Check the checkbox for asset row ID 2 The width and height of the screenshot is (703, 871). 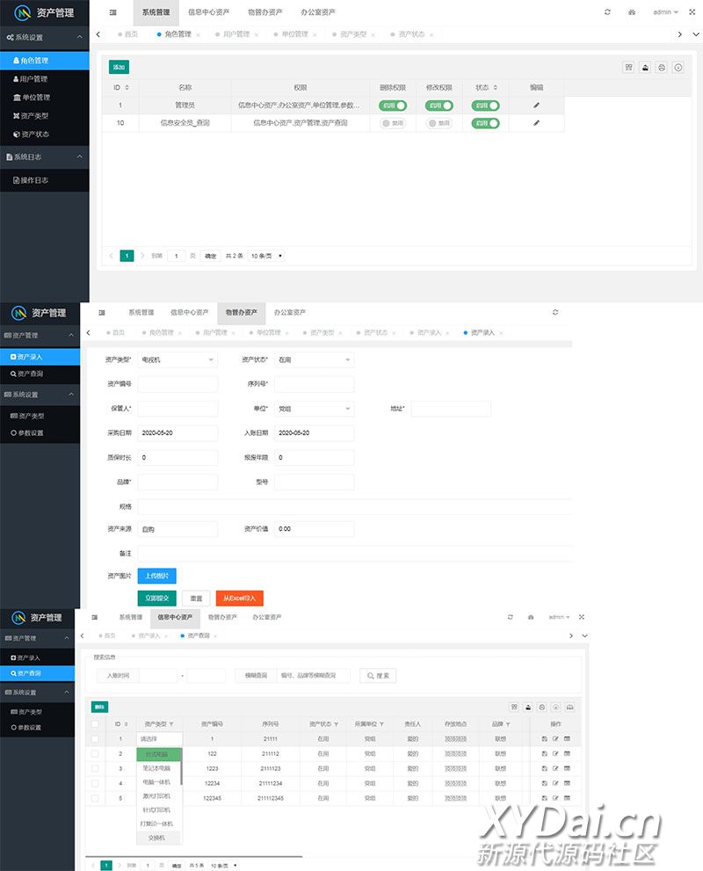[x=95, y=754]
